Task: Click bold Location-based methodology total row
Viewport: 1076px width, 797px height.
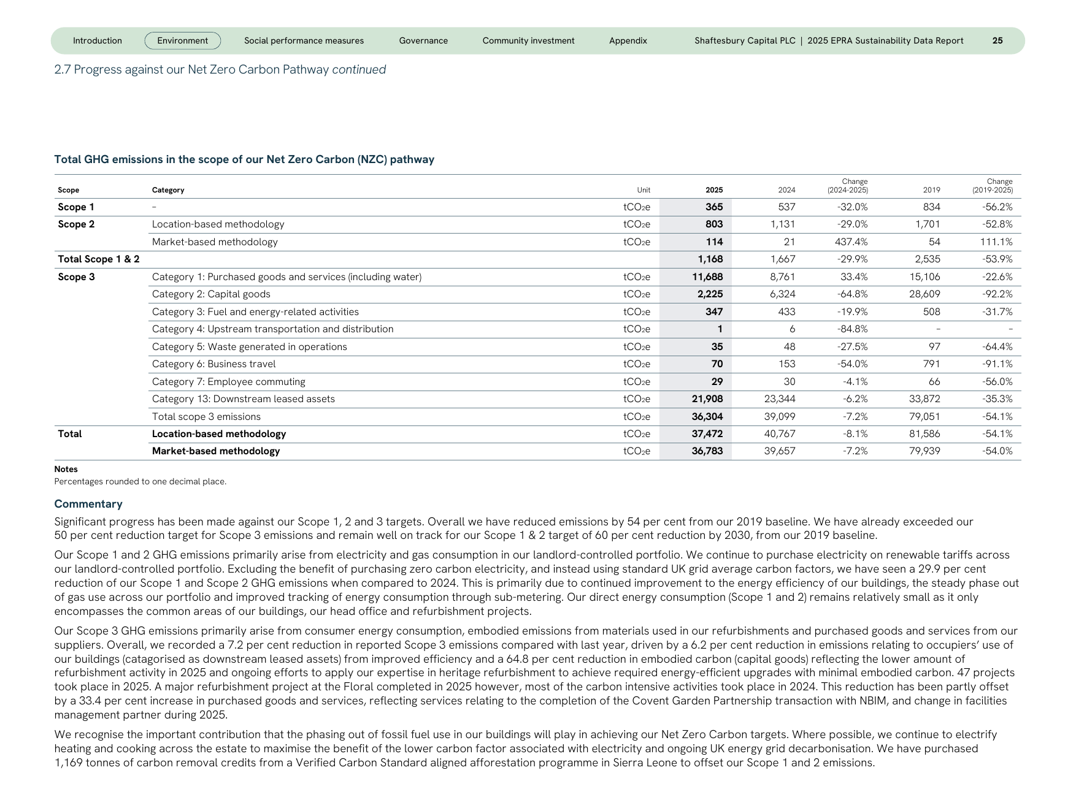Action: coord(219,434)
